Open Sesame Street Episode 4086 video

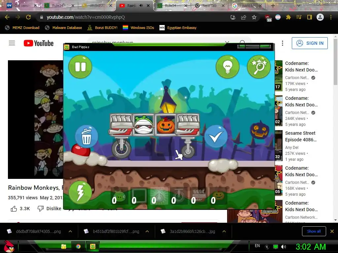pos(301,136)
